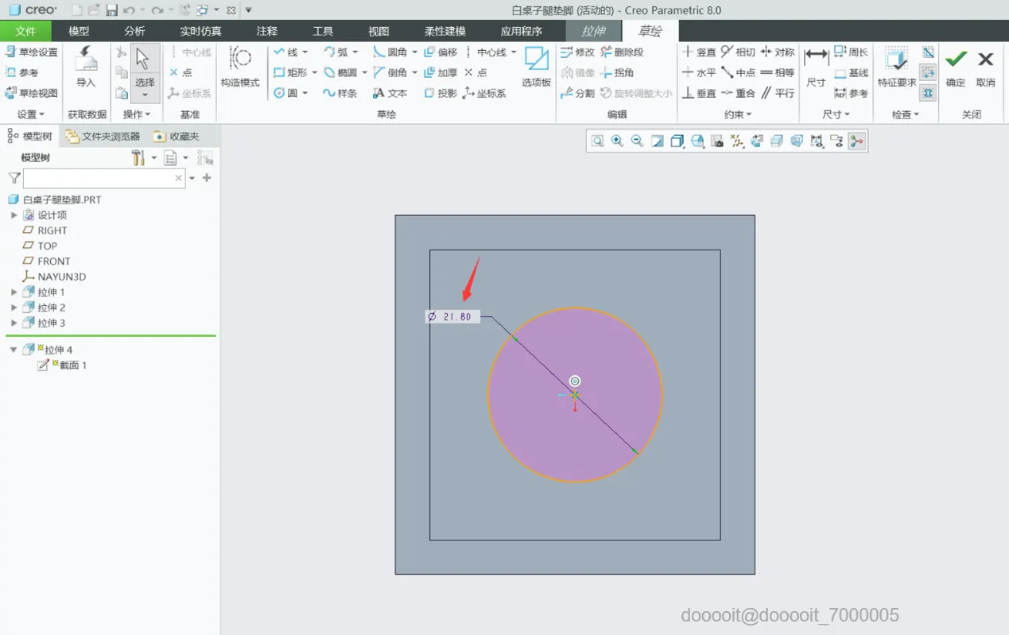Switch to the 模型 ribbon tab

point(79,31)
